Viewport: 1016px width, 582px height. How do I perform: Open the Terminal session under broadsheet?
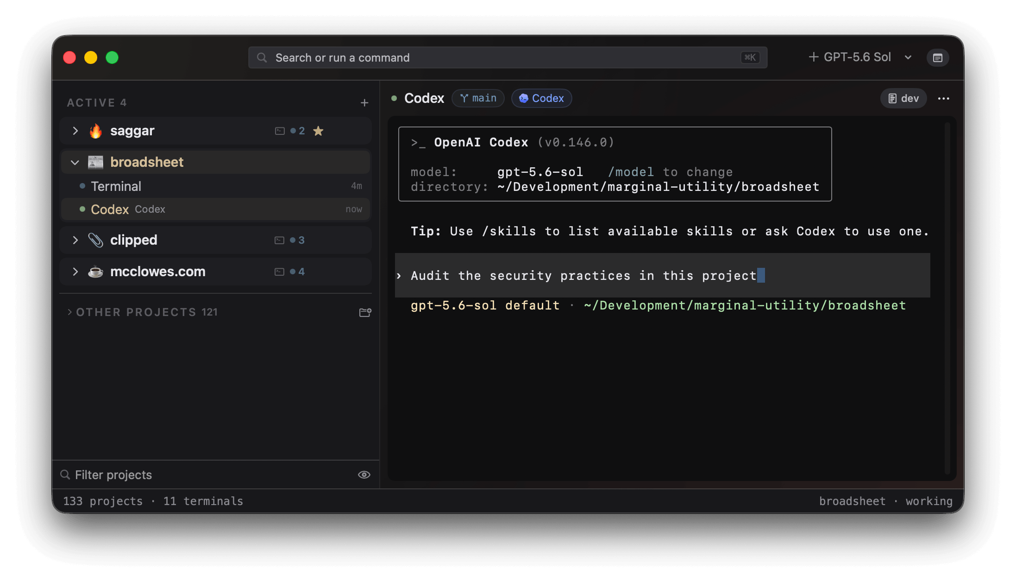[x=216, y=186]
